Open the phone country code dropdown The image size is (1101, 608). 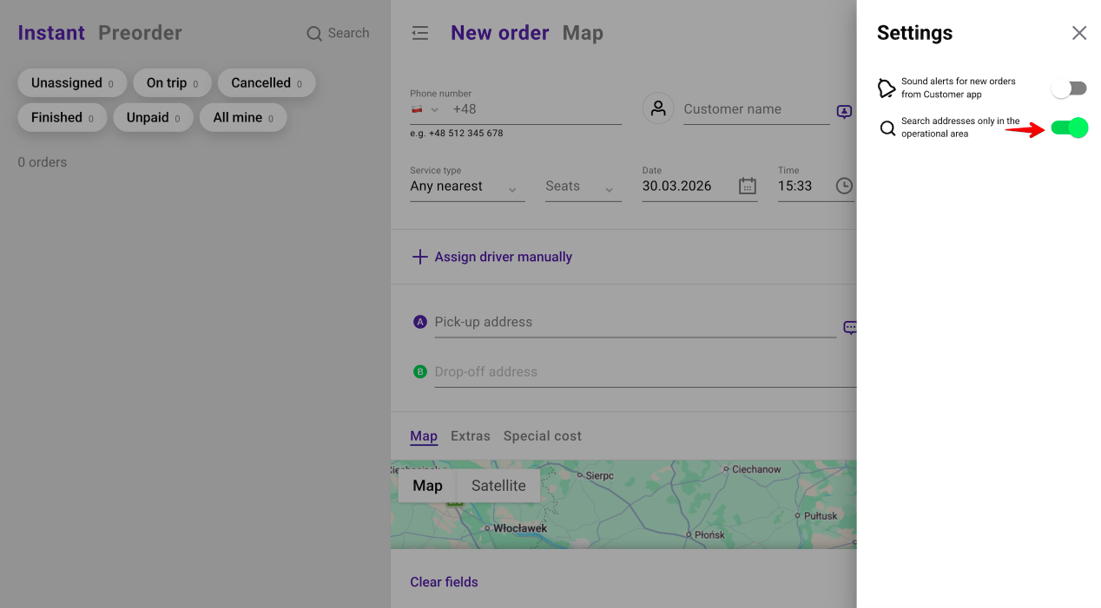click(x=425, y=109)
